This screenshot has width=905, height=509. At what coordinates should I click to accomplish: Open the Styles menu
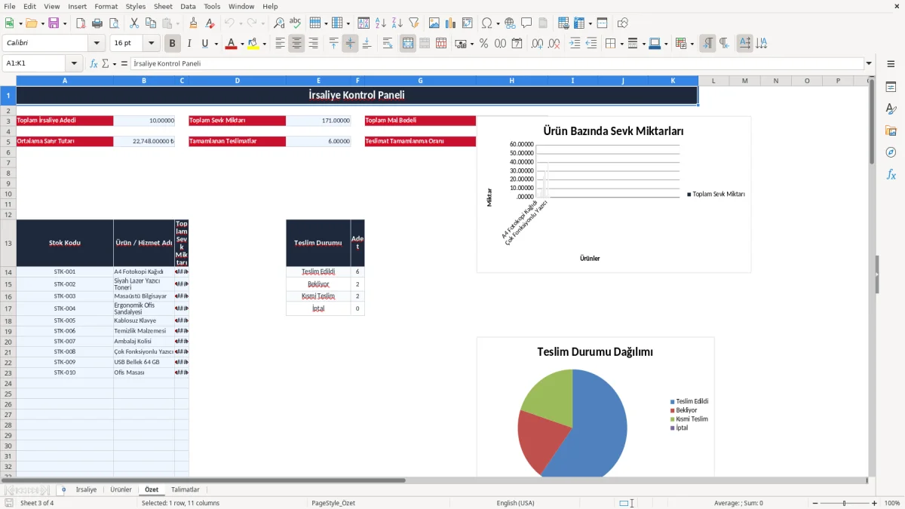[x=136, y=6]
